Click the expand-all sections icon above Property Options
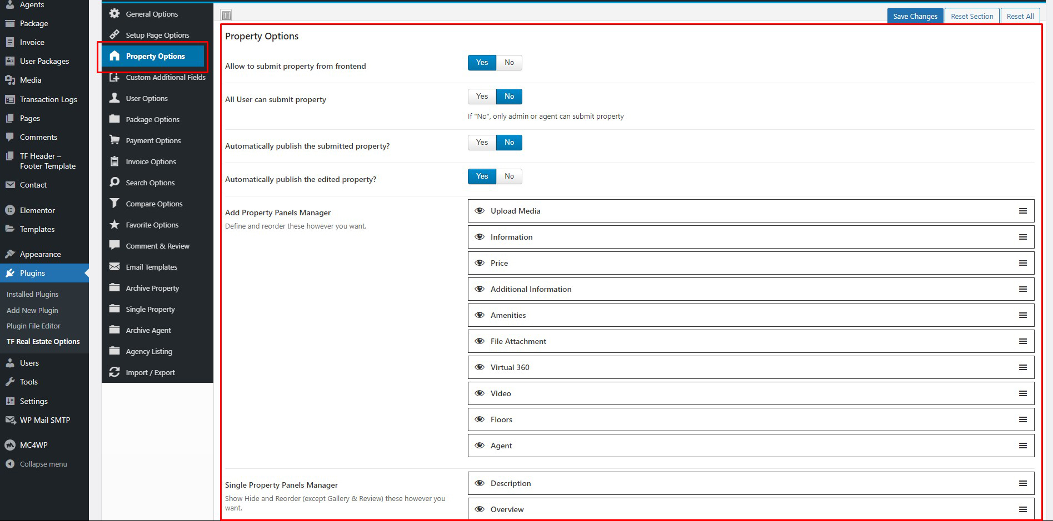 [x=226, y=15]
